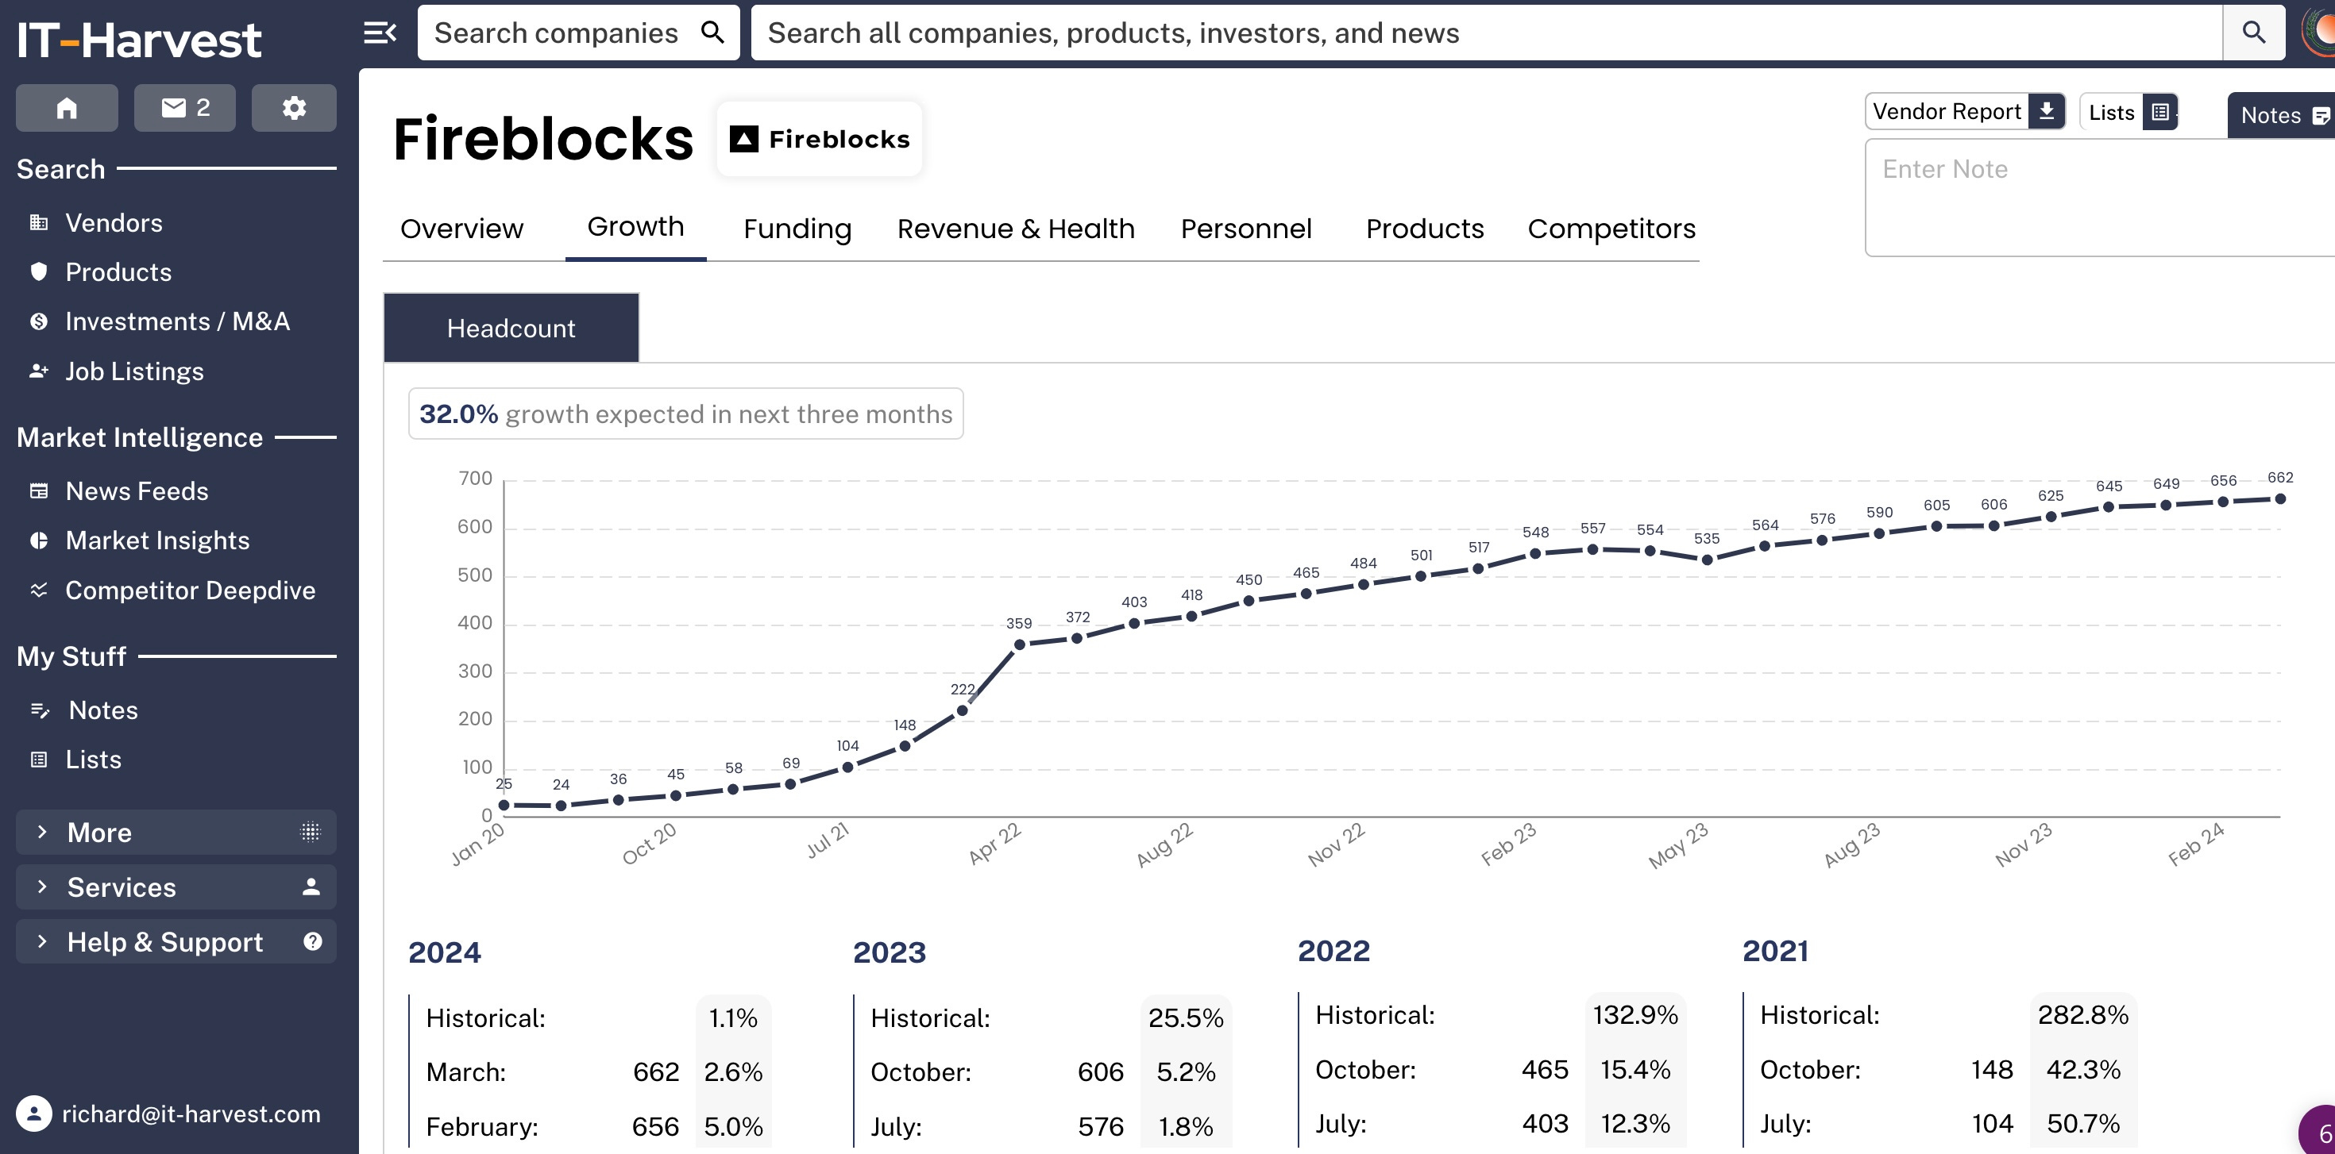Viewport: 2335px width, 1154px height.
Task: Click the 2022 Historical 132.9% value
Action: [1635, 1014]
